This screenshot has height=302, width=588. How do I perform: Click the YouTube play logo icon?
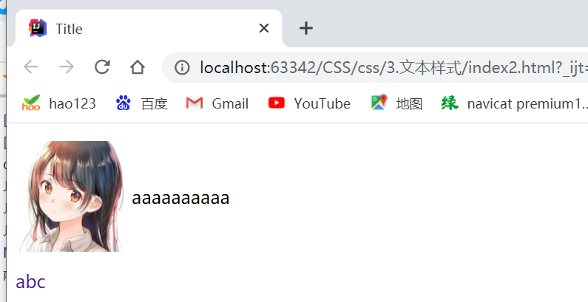click(x=277, y=103)
